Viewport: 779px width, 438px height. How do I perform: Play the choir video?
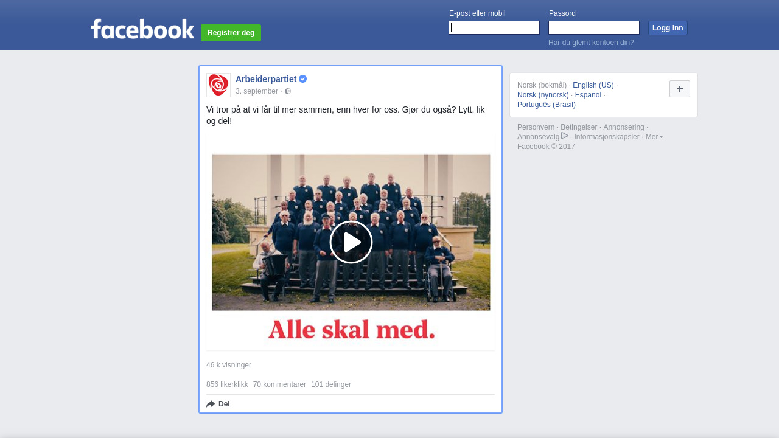coord(351,242)
